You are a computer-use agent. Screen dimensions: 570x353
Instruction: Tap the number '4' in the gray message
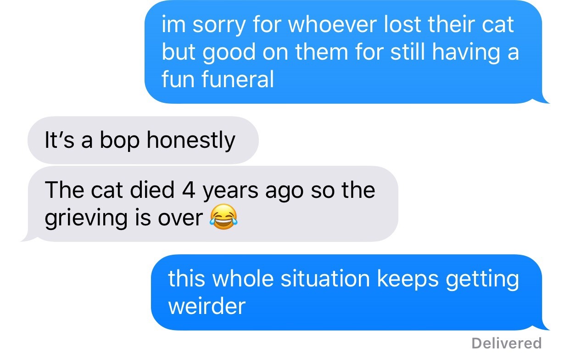click(189, 189)
